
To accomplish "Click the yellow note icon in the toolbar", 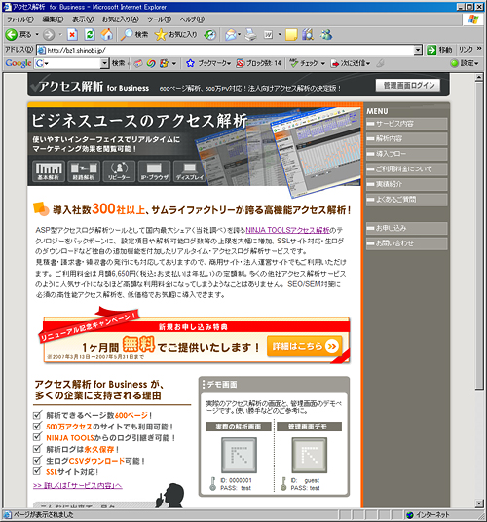I will coord(291,35).
